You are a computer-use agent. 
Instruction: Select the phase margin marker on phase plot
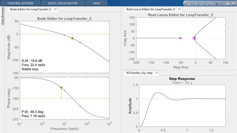(x=61, y=88)
